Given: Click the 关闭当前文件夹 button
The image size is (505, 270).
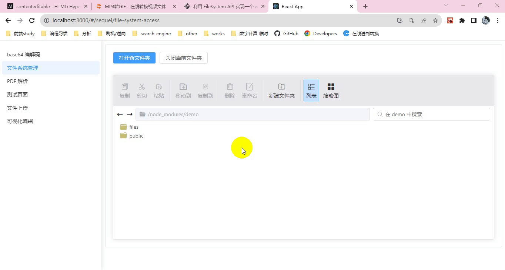Looking at the screenshot, I should pos(184,58).
